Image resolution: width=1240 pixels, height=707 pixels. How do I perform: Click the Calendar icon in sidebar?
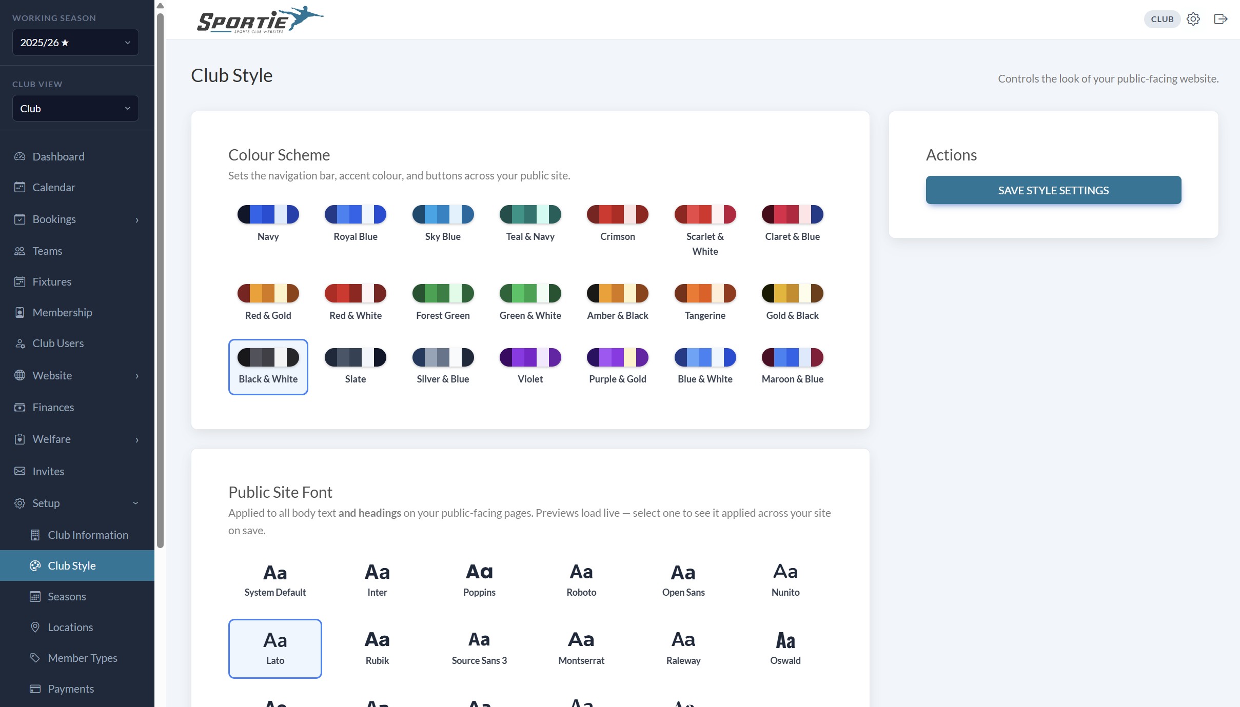tap(19, 187)
